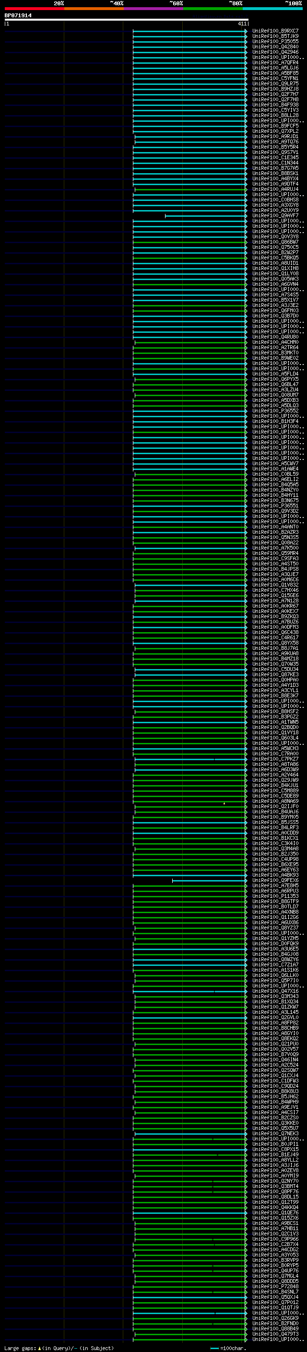Screen dimensions: 307x1352
Task: Select hit label UniRef100_B7G7A5
Action: pyautogui.click(x=275, y=168)
